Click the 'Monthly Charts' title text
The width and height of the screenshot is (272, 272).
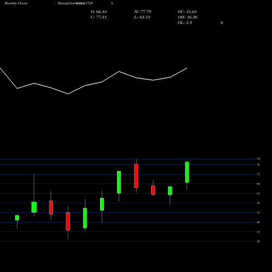[16, 3]
